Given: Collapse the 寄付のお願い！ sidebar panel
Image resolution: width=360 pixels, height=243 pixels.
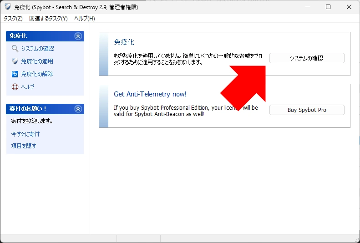Looking at the screenshot, I should [x=78, y=109].
